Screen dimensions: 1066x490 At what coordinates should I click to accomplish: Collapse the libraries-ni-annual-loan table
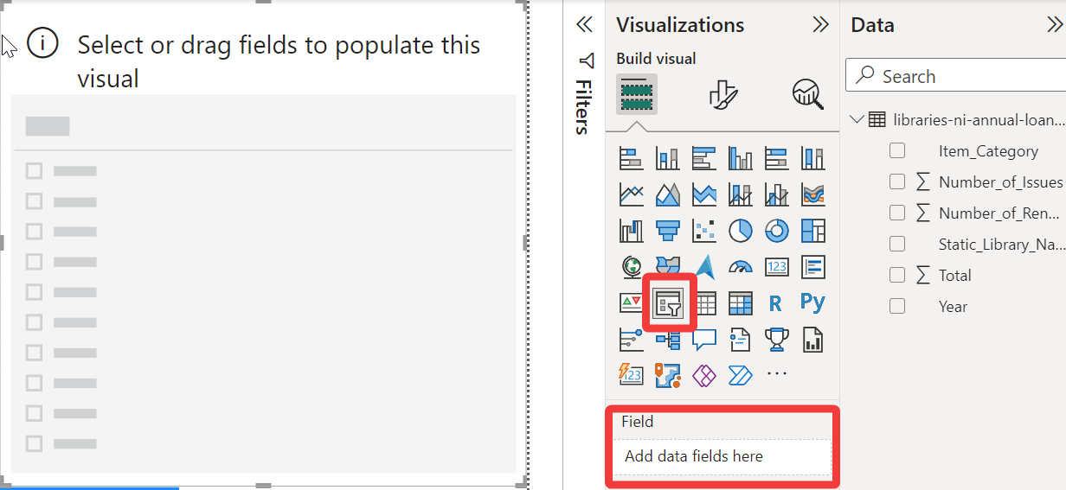coord(857,119)
